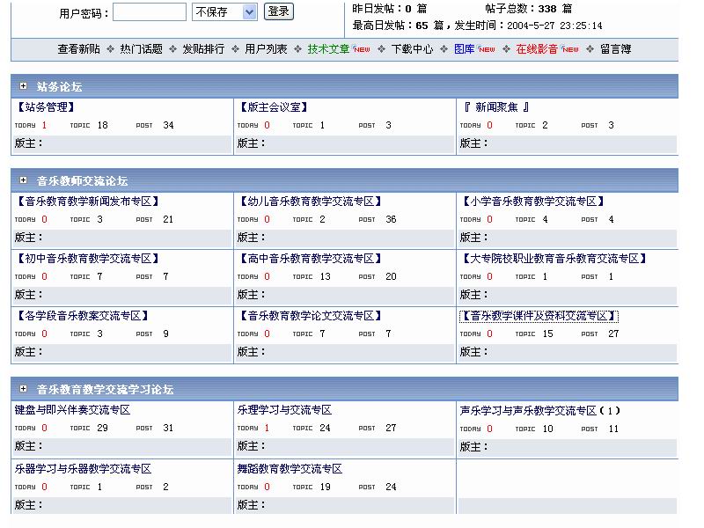Collapse the 音乐教育教学交流学习论坛 section with plus icon
704x528 pixels.
[x=24, y=388]
